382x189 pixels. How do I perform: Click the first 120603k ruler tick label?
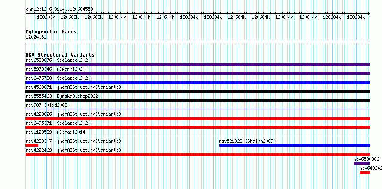(46, 17)
